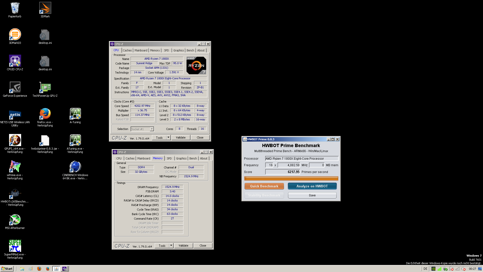The width and height of the screenshot is (483, 272).
Task: Click the orange benchmark progress bar
Action: point(291,178)
